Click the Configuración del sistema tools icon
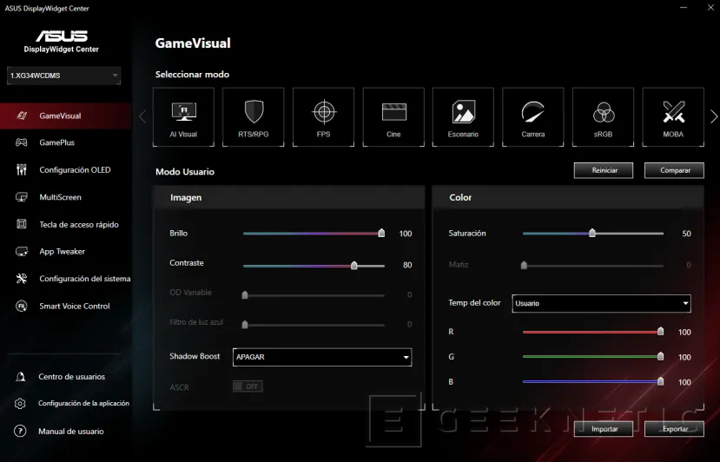This screenshot has width=720, height=462. click(x=22, y=278)
